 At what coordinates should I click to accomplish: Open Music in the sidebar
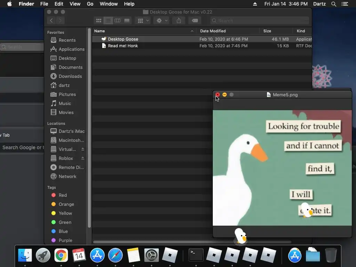coord(60,104)
